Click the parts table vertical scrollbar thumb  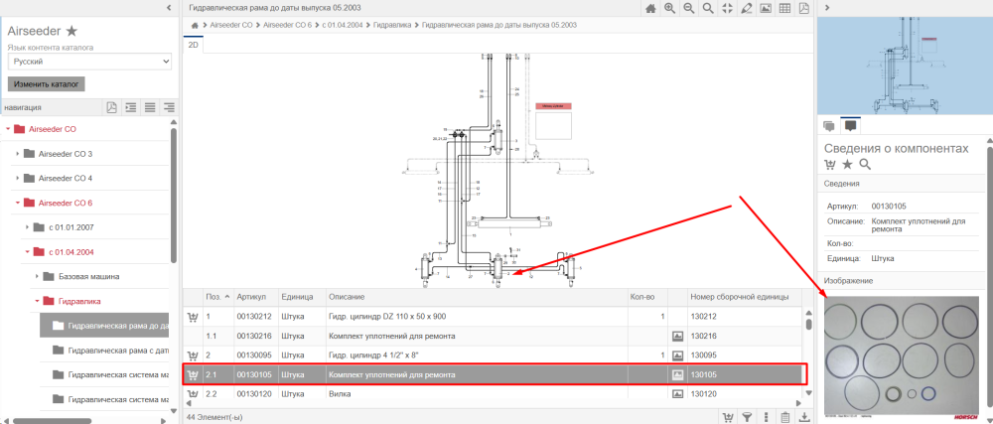(x=808, y=324)
